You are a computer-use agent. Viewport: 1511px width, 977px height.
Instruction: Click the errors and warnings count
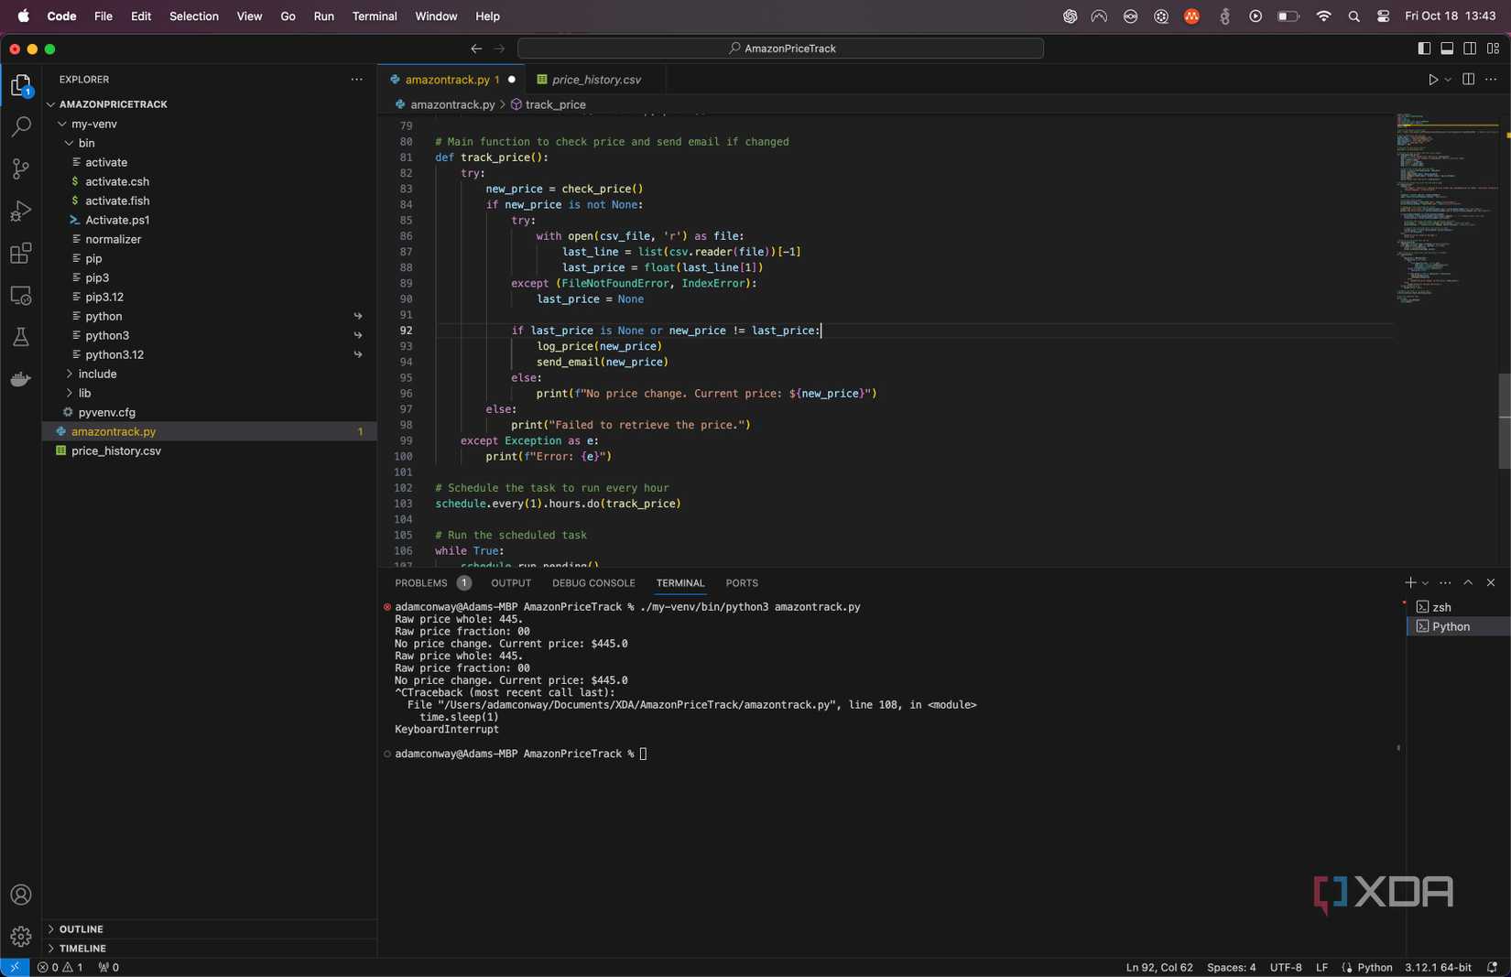(60, 967)
